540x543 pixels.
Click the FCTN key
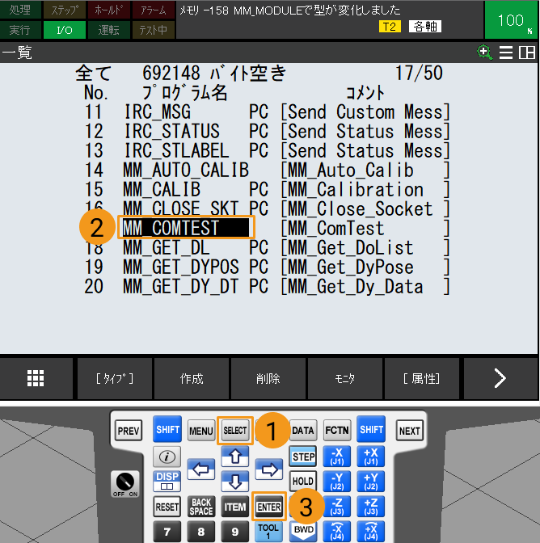337,431
